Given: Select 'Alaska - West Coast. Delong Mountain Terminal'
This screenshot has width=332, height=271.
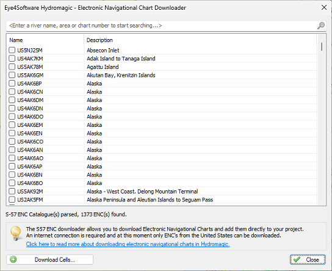Looking at the screenshot, I should pyautogui.click(x=142, y=192).
